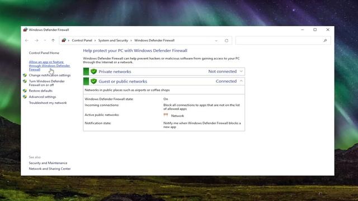Select the active public network name 'Network'

177,116
